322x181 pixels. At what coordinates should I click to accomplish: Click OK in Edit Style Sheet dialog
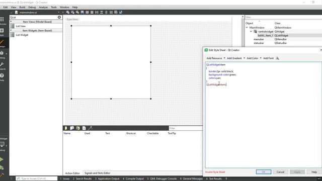pyautogui.click(x=264, y=172)
